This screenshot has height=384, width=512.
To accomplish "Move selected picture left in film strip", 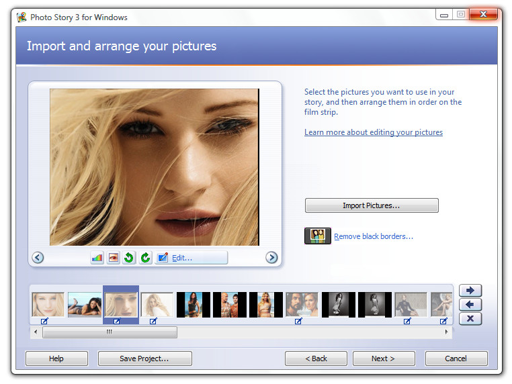I will (470, 305).
